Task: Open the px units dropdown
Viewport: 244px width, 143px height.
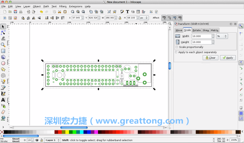Action: [x=144, y=18]
